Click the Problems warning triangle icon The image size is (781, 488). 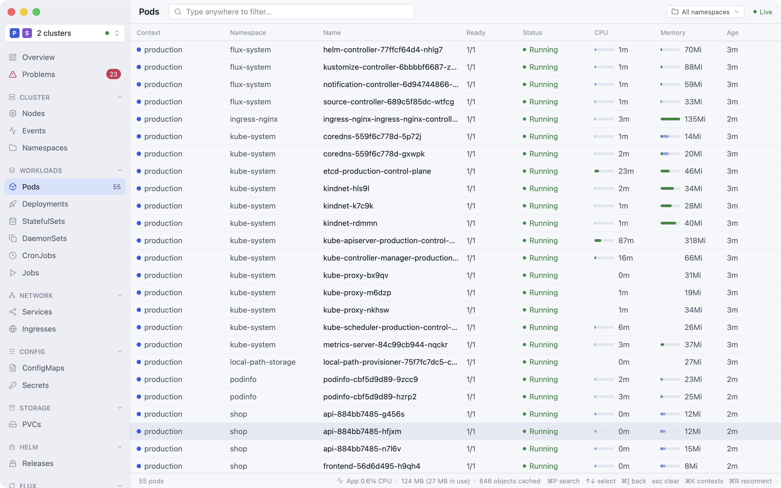click(12, 74)
